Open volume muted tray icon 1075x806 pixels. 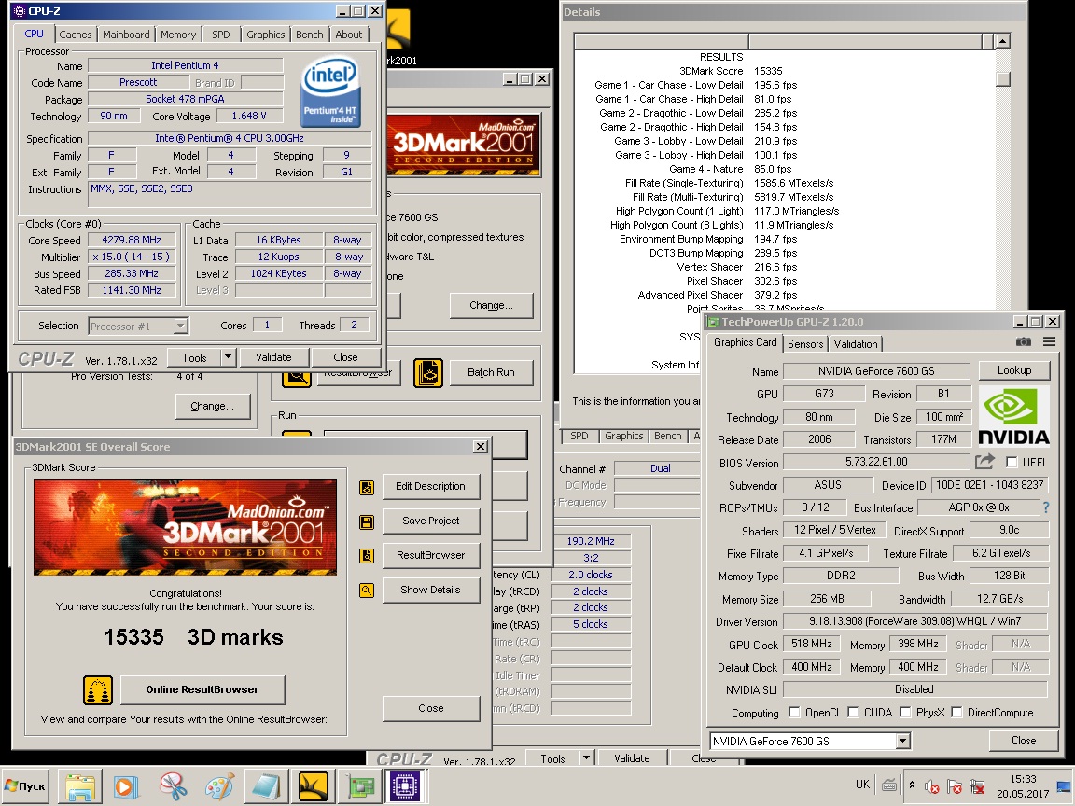click(x=931, y=786)
